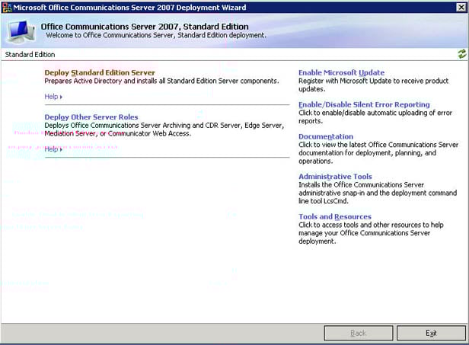The width and height of the screenshot is (469, 345).
Task: Open Help under Deploy Standard Edition Server
Action: point(52,97)
